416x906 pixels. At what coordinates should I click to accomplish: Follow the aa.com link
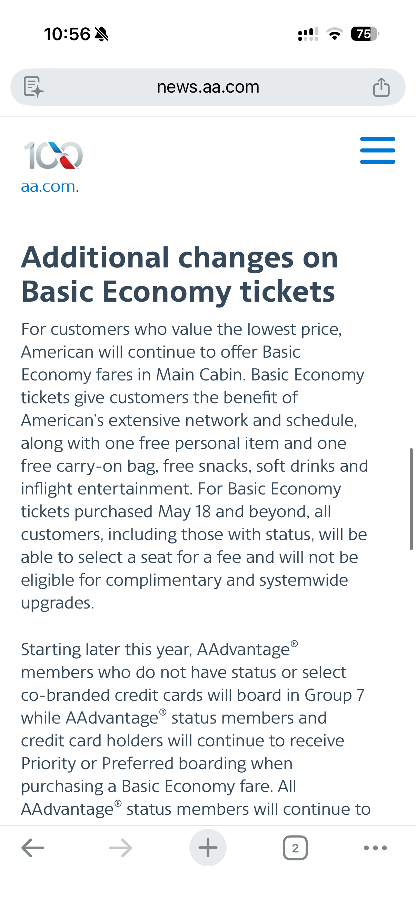(x=48, y=186)
